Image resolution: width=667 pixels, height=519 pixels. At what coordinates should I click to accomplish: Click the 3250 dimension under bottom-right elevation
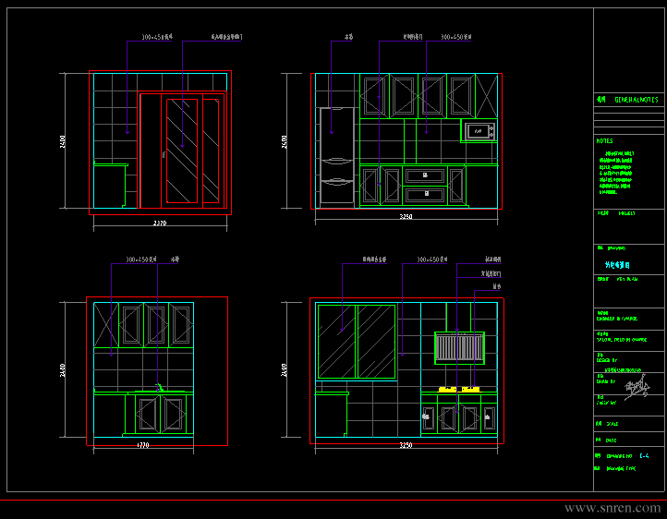coord(406,445)
